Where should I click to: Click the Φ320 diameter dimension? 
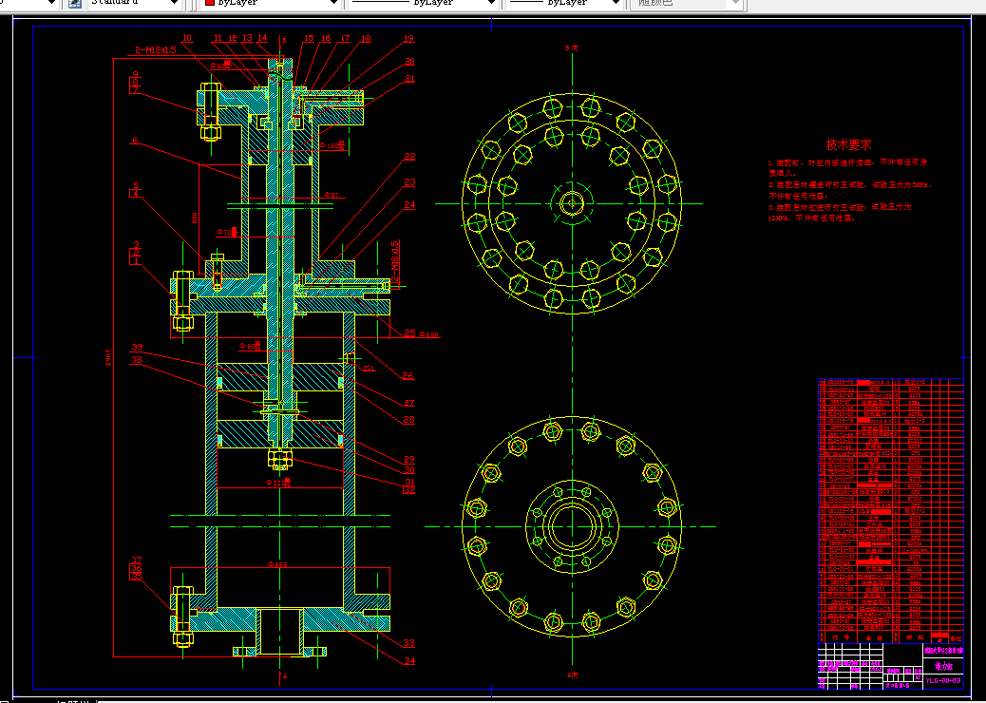[x=278, y=483]
